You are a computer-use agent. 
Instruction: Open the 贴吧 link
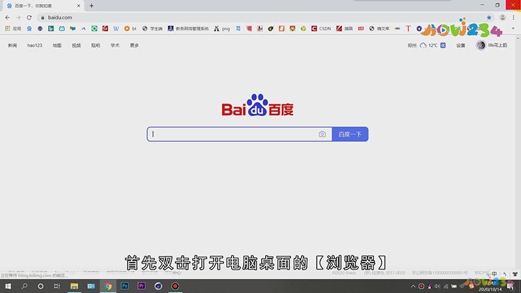[x=96, y=46]
